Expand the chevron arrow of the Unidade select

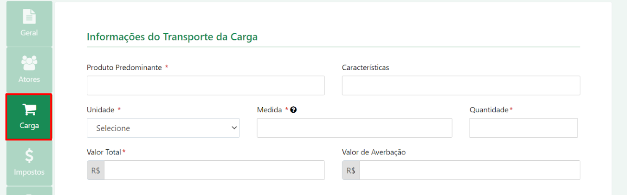(x=234, y=128)
